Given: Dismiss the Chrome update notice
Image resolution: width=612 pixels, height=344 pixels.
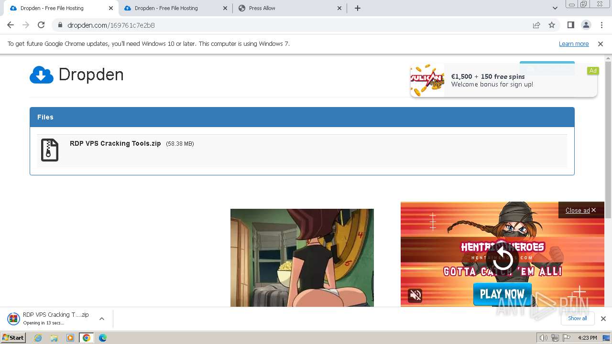Looking at the screenshot, I should click(x=601, y=44).
